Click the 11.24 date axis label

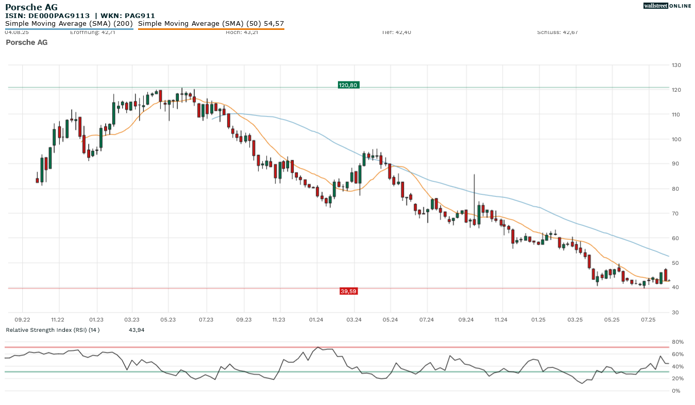tap(501, 320)
